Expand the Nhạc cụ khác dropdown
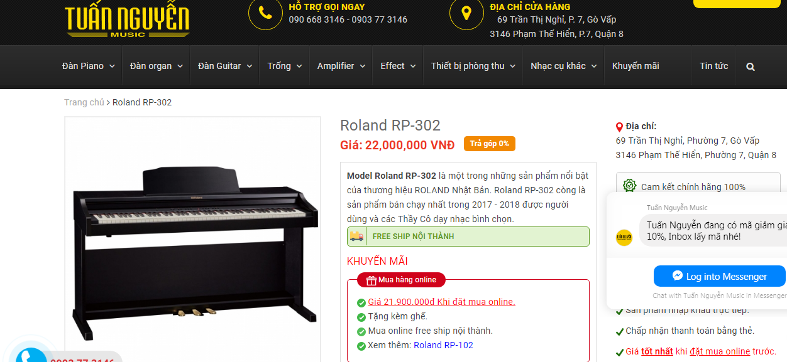This screenshot has height=362, width=787. click(x=564, y=66)
